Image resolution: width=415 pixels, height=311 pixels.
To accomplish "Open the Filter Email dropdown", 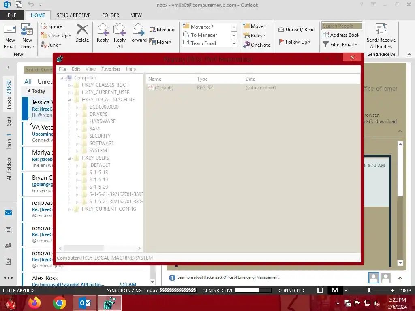I will [x=340, y=45].
